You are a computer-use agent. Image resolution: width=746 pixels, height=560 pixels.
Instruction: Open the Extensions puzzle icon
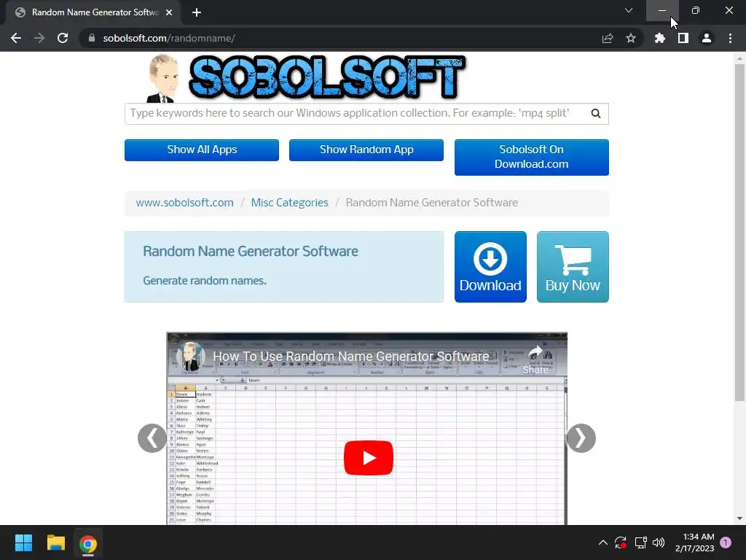[x=660, y=38]
